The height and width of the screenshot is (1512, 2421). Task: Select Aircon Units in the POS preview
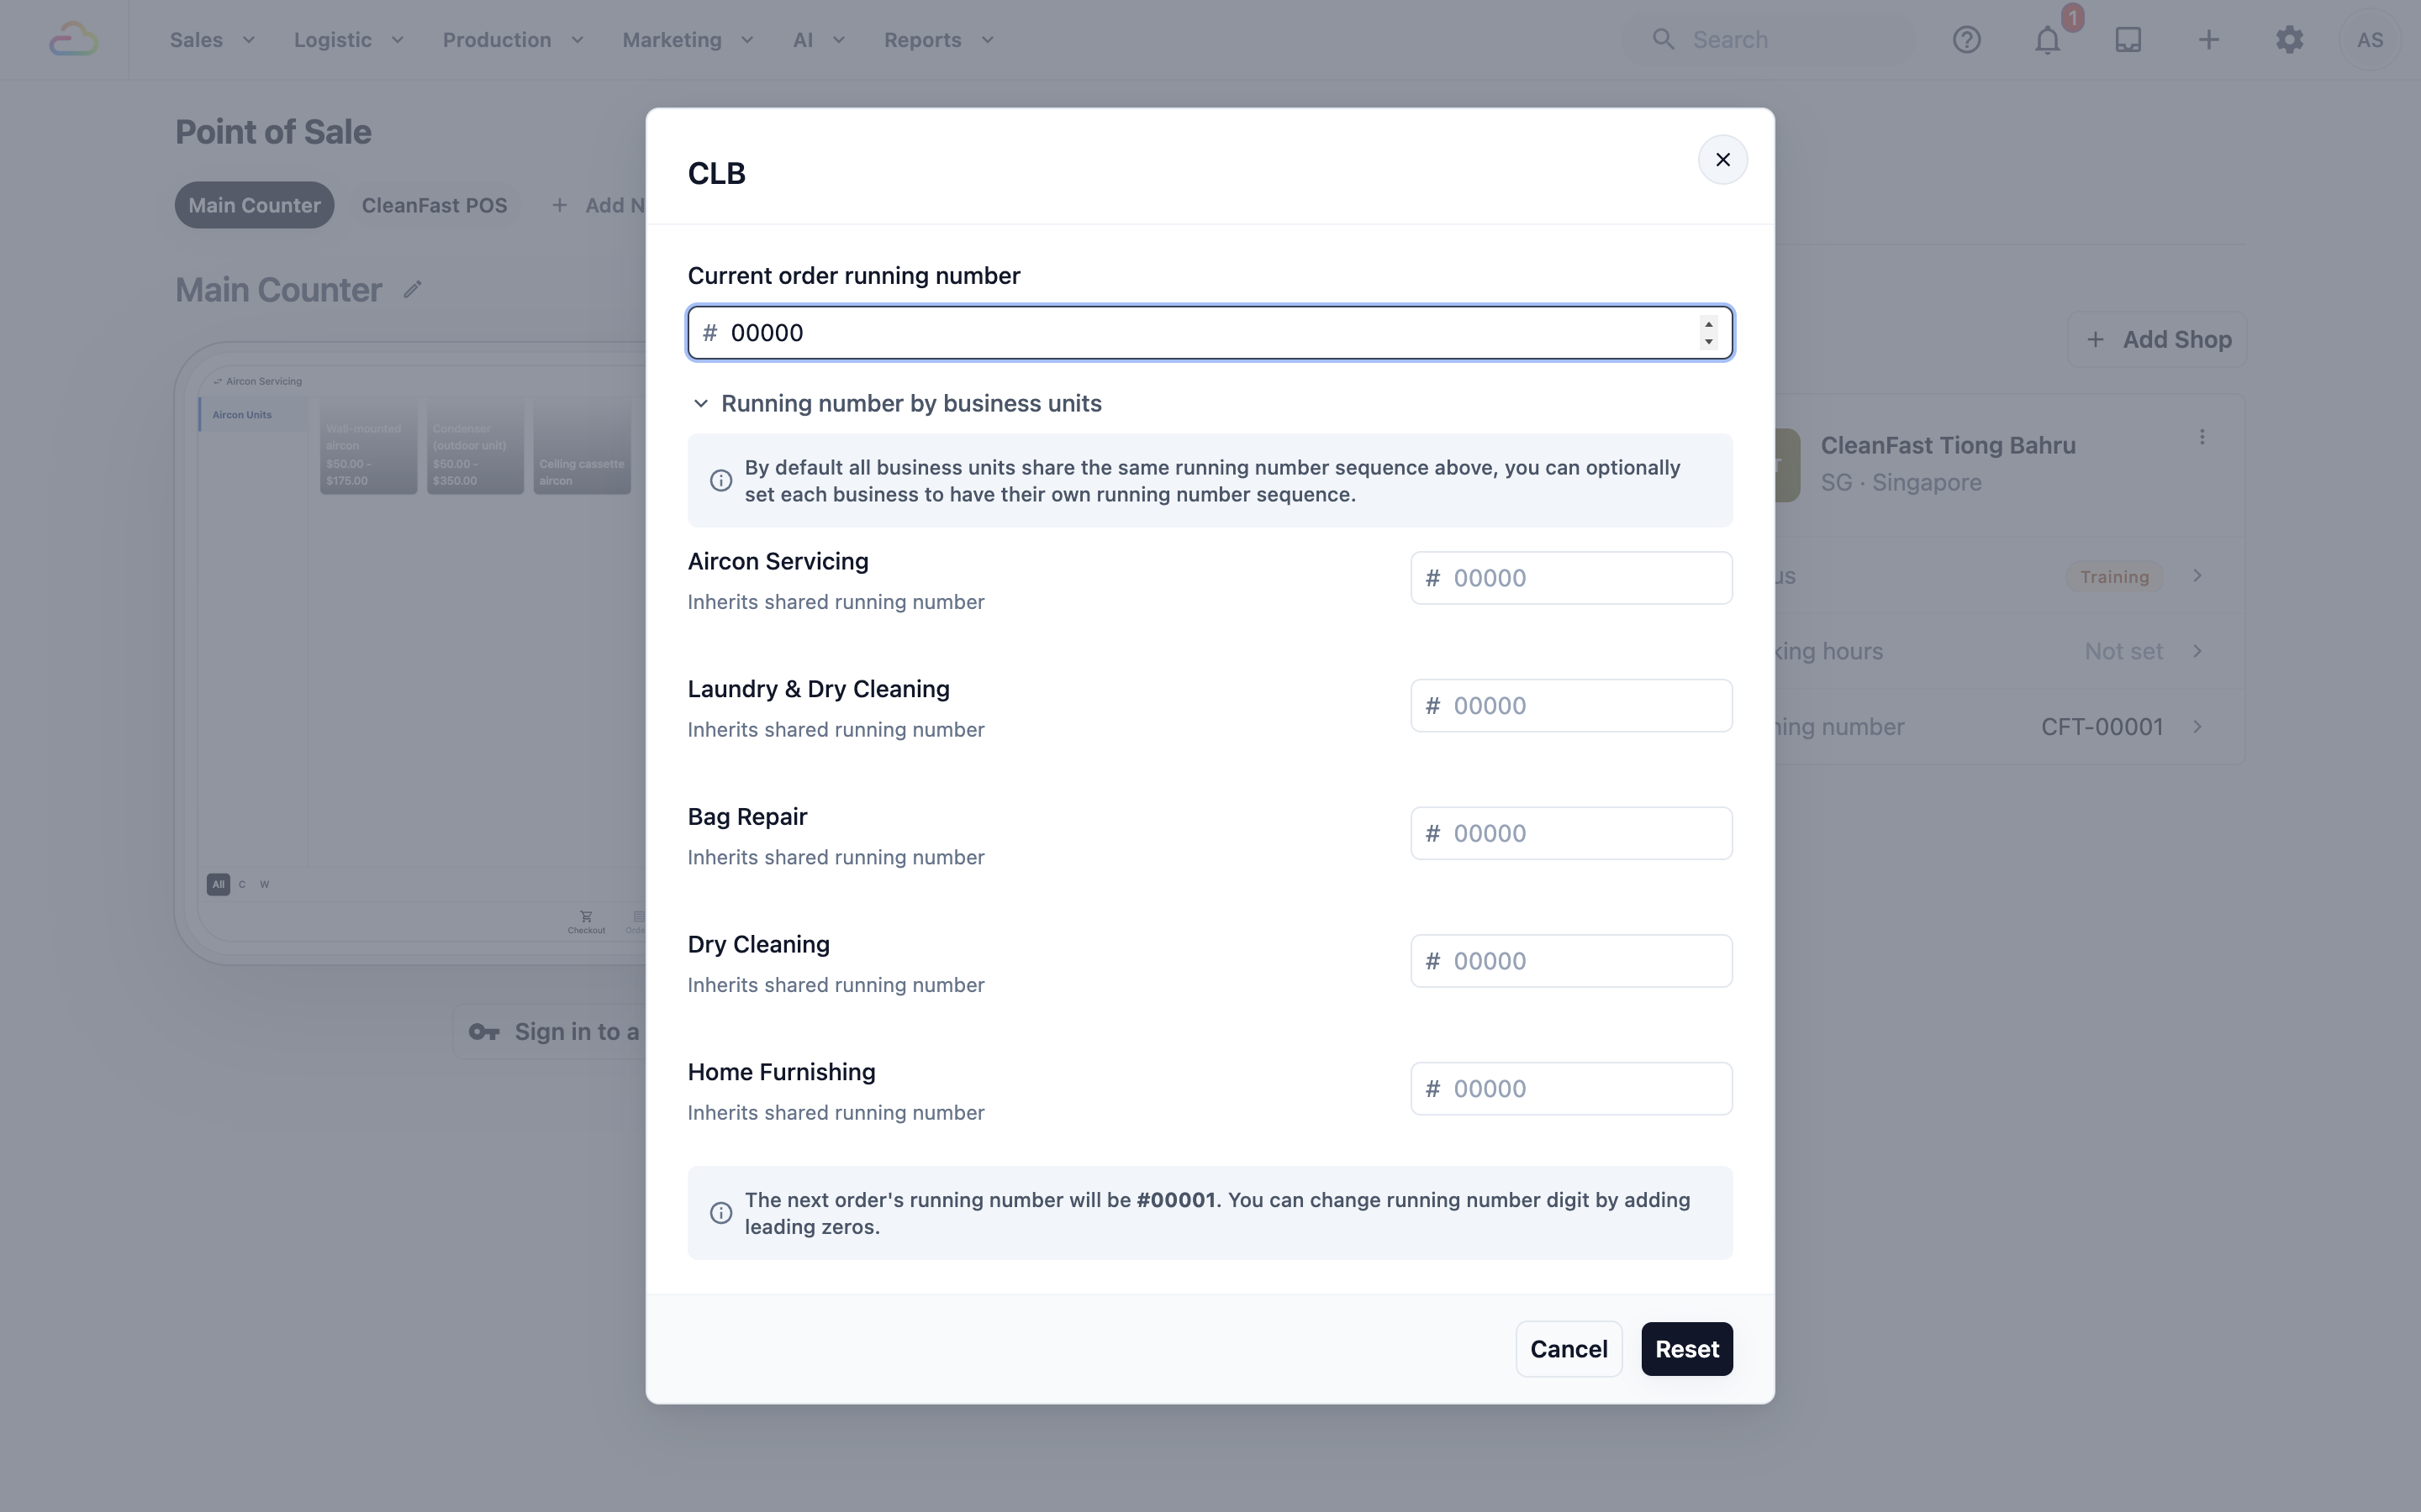pyautogui.click(x=253, y=415)
